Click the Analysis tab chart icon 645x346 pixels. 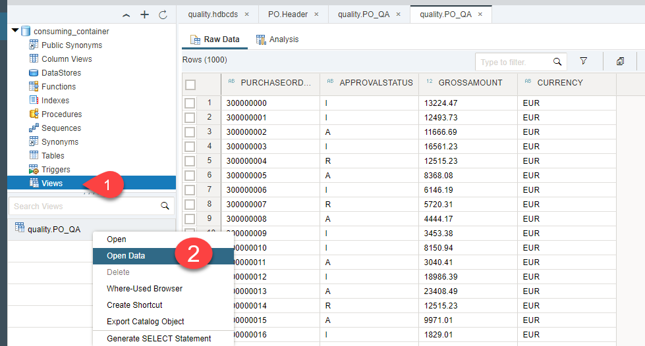point(261,39)
